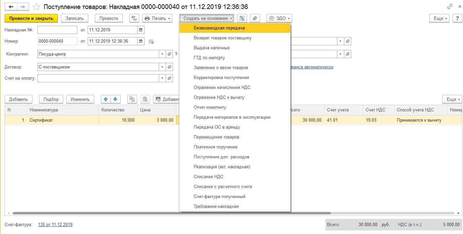Select Возврат товаров поставщику menu item
The width and height of the screenshot is (463, 234).
[223, 38]
